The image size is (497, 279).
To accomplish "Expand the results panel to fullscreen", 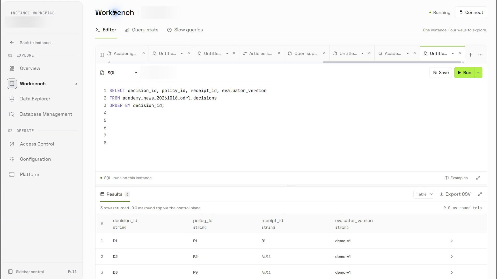I will pyautogui.click(x=480, y=194).
